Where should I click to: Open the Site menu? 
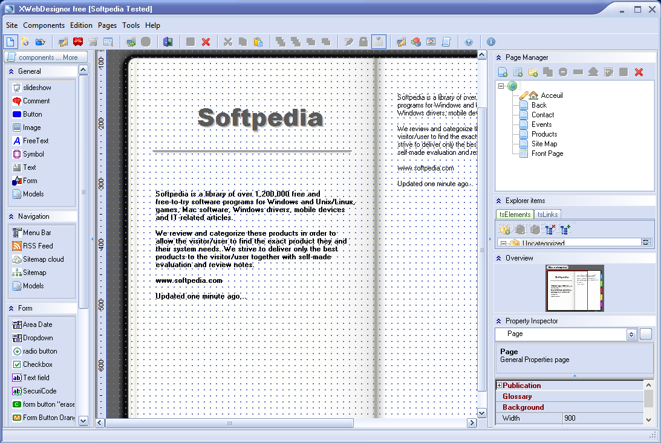coord(12,25)
